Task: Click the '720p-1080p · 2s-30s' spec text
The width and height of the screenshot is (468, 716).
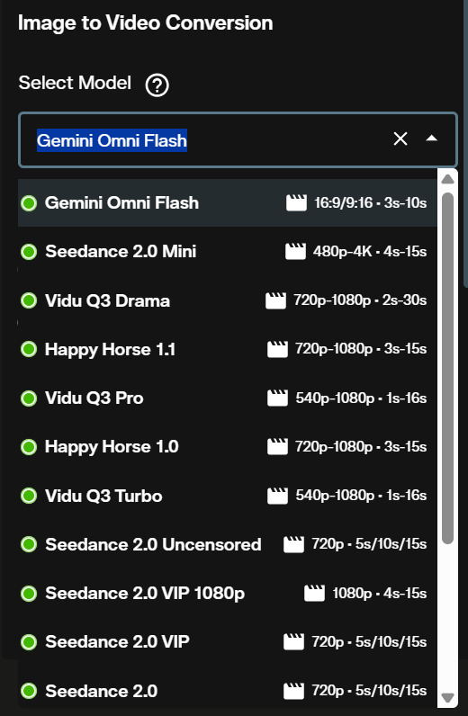Action: click(x=360, y=300)
